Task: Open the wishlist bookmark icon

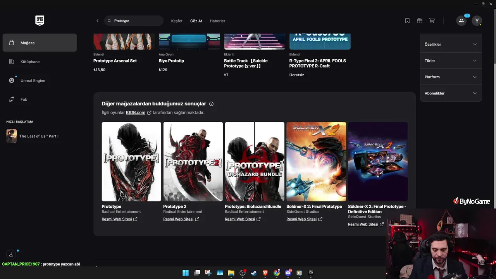Action: click(407, 21)
